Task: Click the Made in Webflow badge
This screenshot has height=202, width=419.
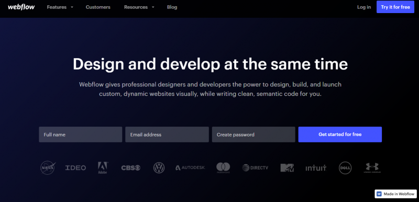Action: tap(396, 194)
